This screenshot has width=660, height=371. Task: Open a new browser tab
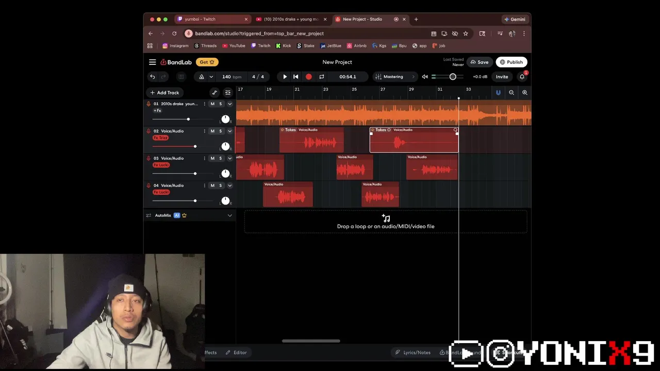(x=416, y=19)
